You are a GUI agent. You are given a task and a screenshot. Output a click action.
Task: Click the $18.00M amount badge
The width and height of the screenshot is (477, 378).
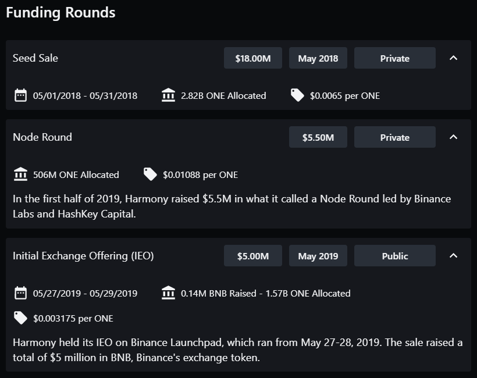tap(253, 58)
